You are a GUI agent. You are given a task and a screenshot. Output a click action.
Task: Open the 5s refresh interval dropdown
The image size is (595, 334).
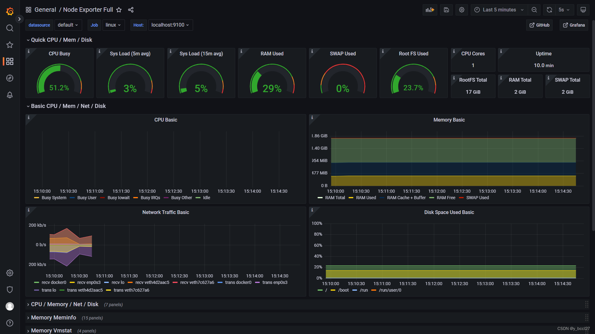[x=564, y=10]
